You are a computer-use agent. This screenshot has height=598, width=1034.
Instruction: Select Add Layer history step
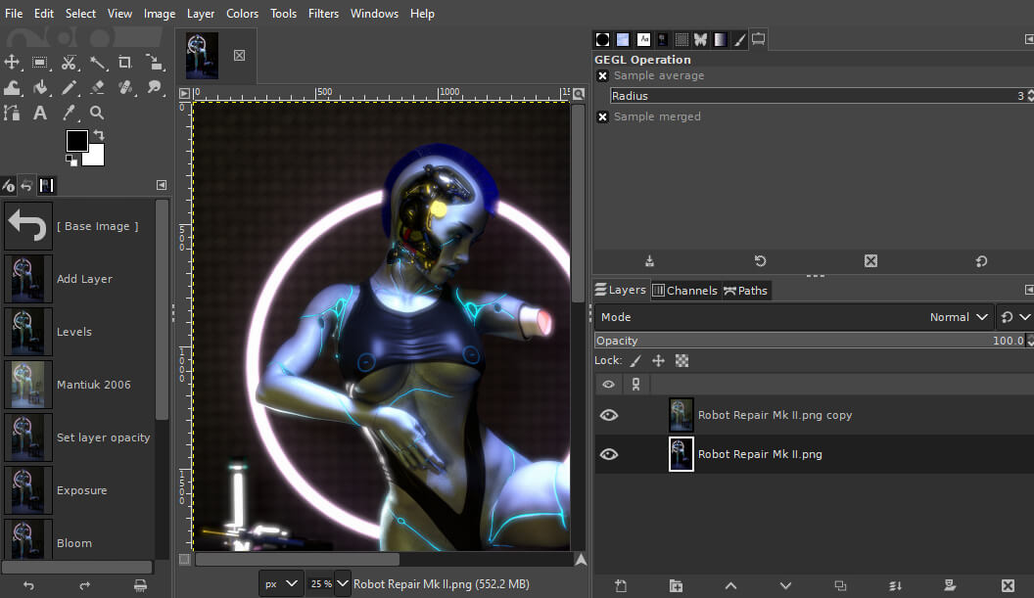[79, 279]
